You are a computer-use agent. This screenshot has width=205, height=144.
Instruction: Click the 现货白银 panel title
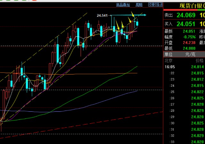191,6
